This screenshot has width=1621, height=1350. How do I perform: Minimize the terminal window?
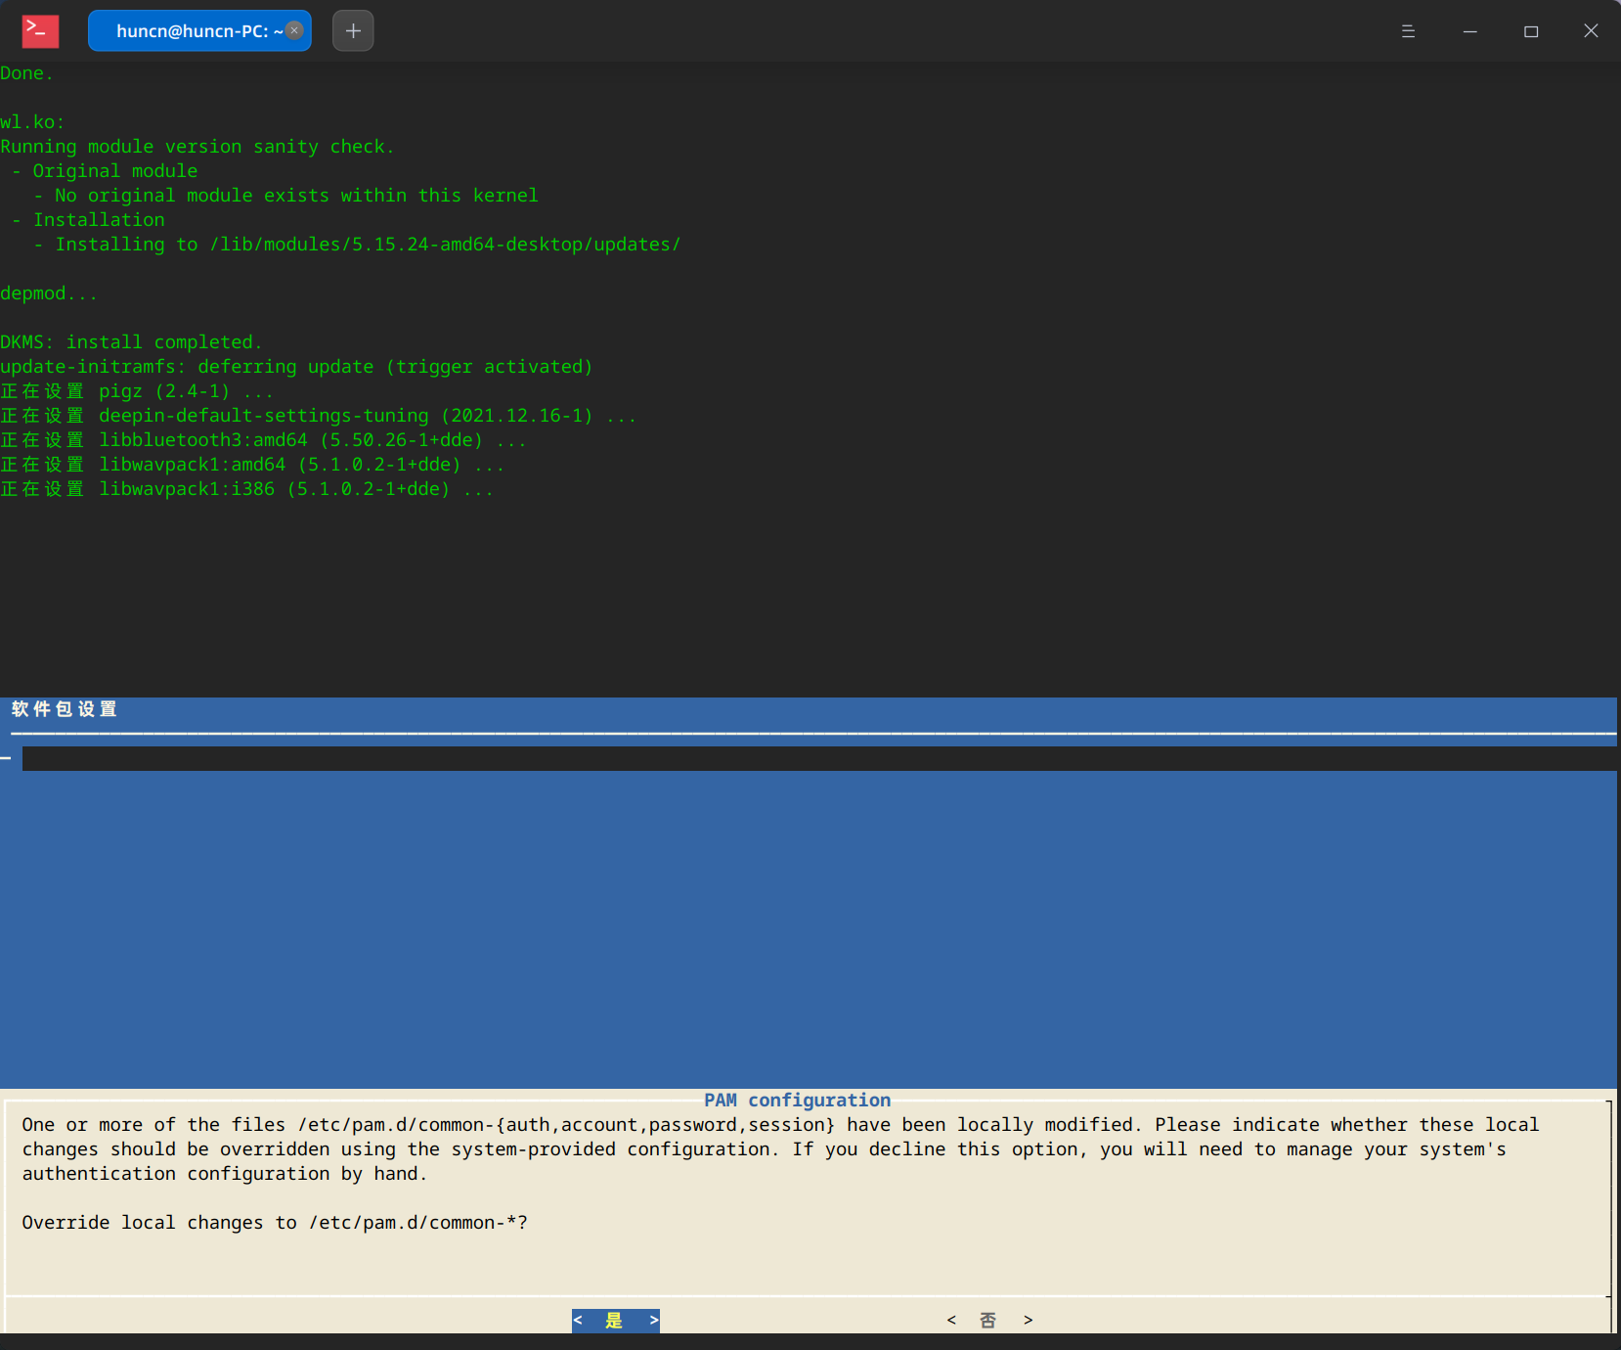click(x=1469, y=31)
